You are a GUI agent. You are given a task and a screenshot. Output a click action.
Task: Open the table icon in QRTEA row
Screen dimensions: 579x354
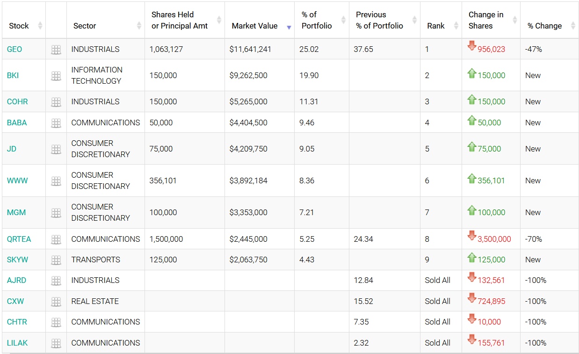[56, 239]
